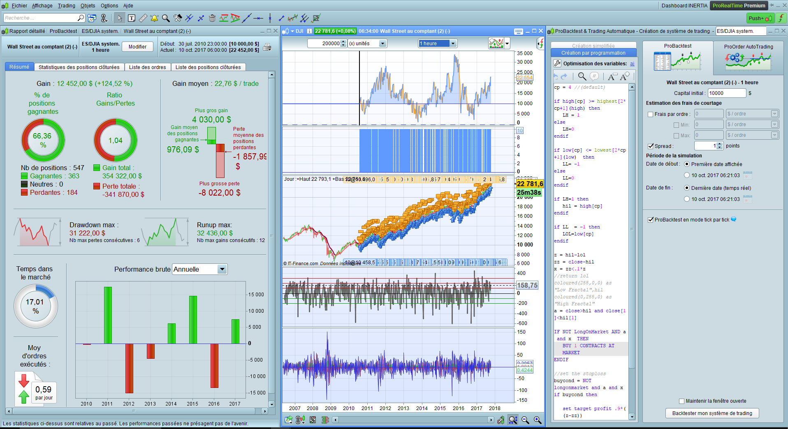Open the Trading menu
Viewport: 788px width, 429px height.
(66, 6)
